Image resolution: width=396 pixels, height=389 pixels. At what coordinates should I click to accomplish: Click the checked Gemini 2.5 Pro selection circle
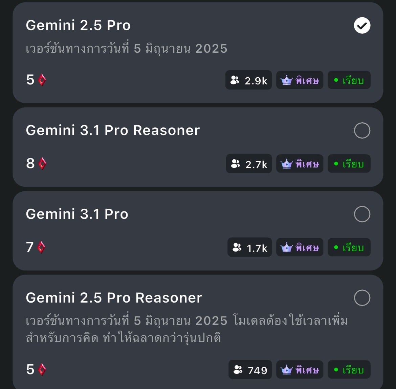[x=362, y=25]
